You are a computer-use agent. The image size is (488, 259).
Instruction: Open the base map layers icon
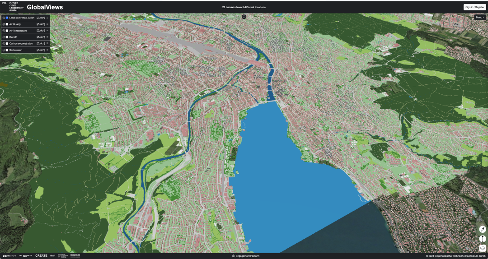coord(482,248)
